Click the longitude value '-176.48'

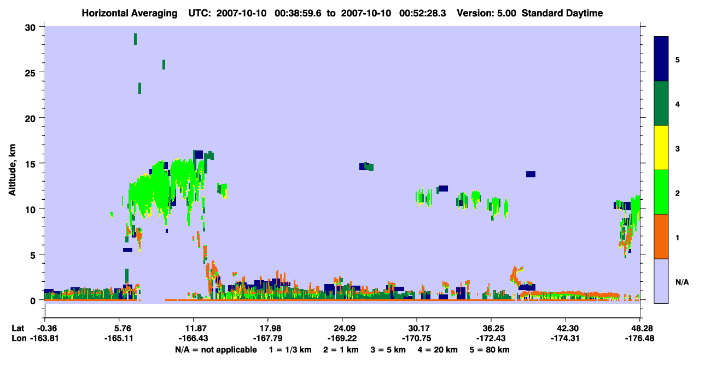[x=640, y=339]
